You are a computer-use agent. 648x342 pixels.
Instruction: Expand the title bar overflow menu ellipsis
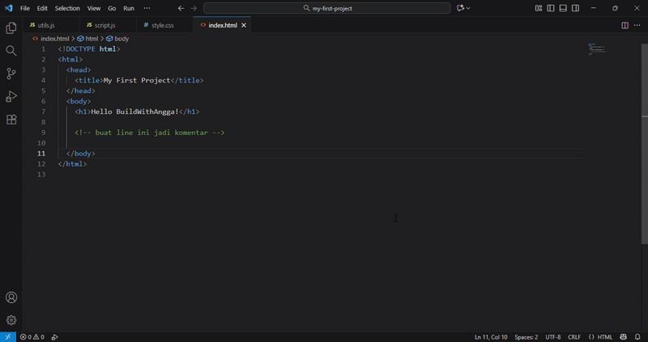tap(147, 8)
